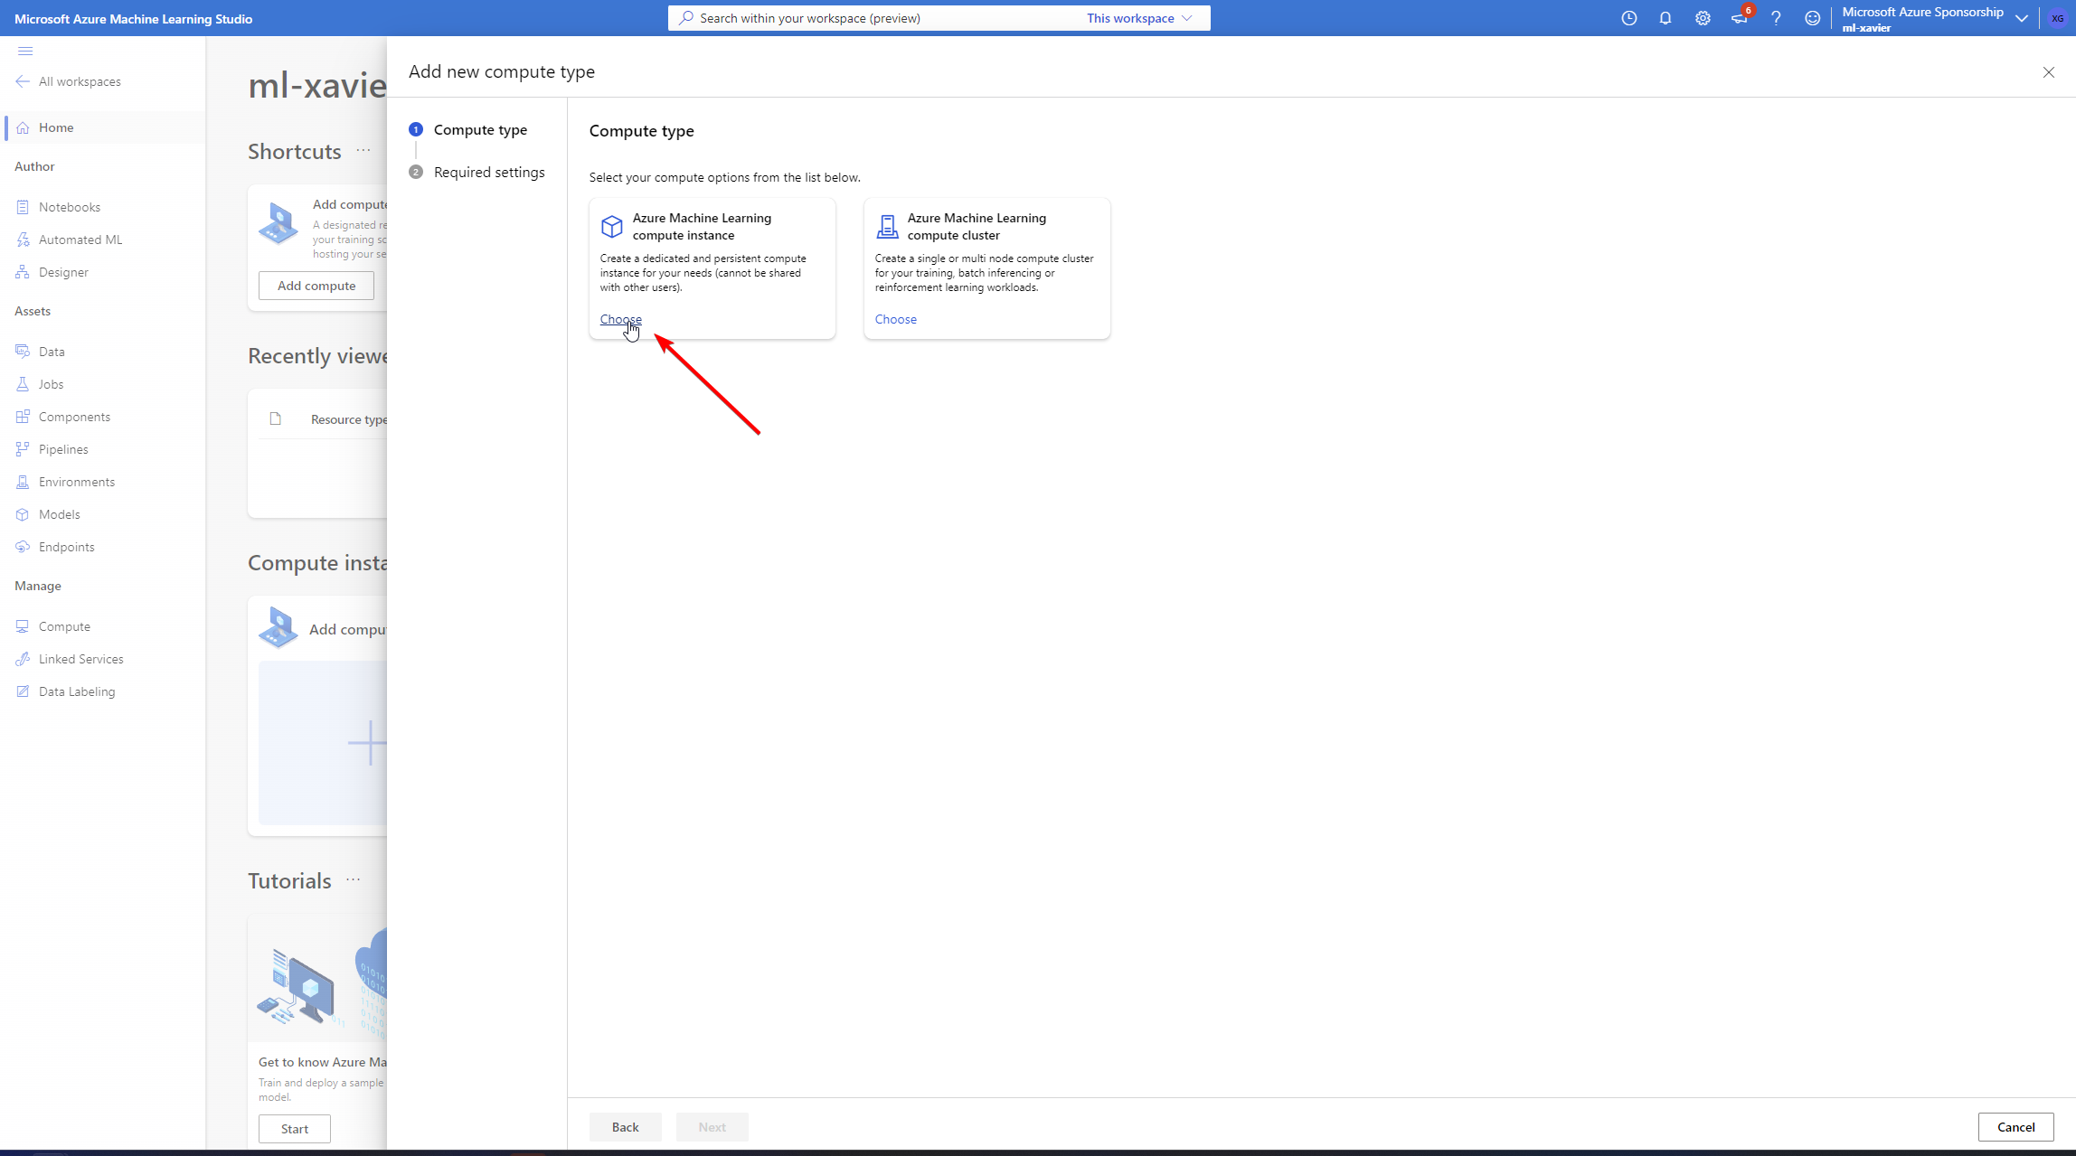Screen dimensions: 2076x1156
Task: Choose Azure Machine Learning compute cluster
Action: coord(895,319)
